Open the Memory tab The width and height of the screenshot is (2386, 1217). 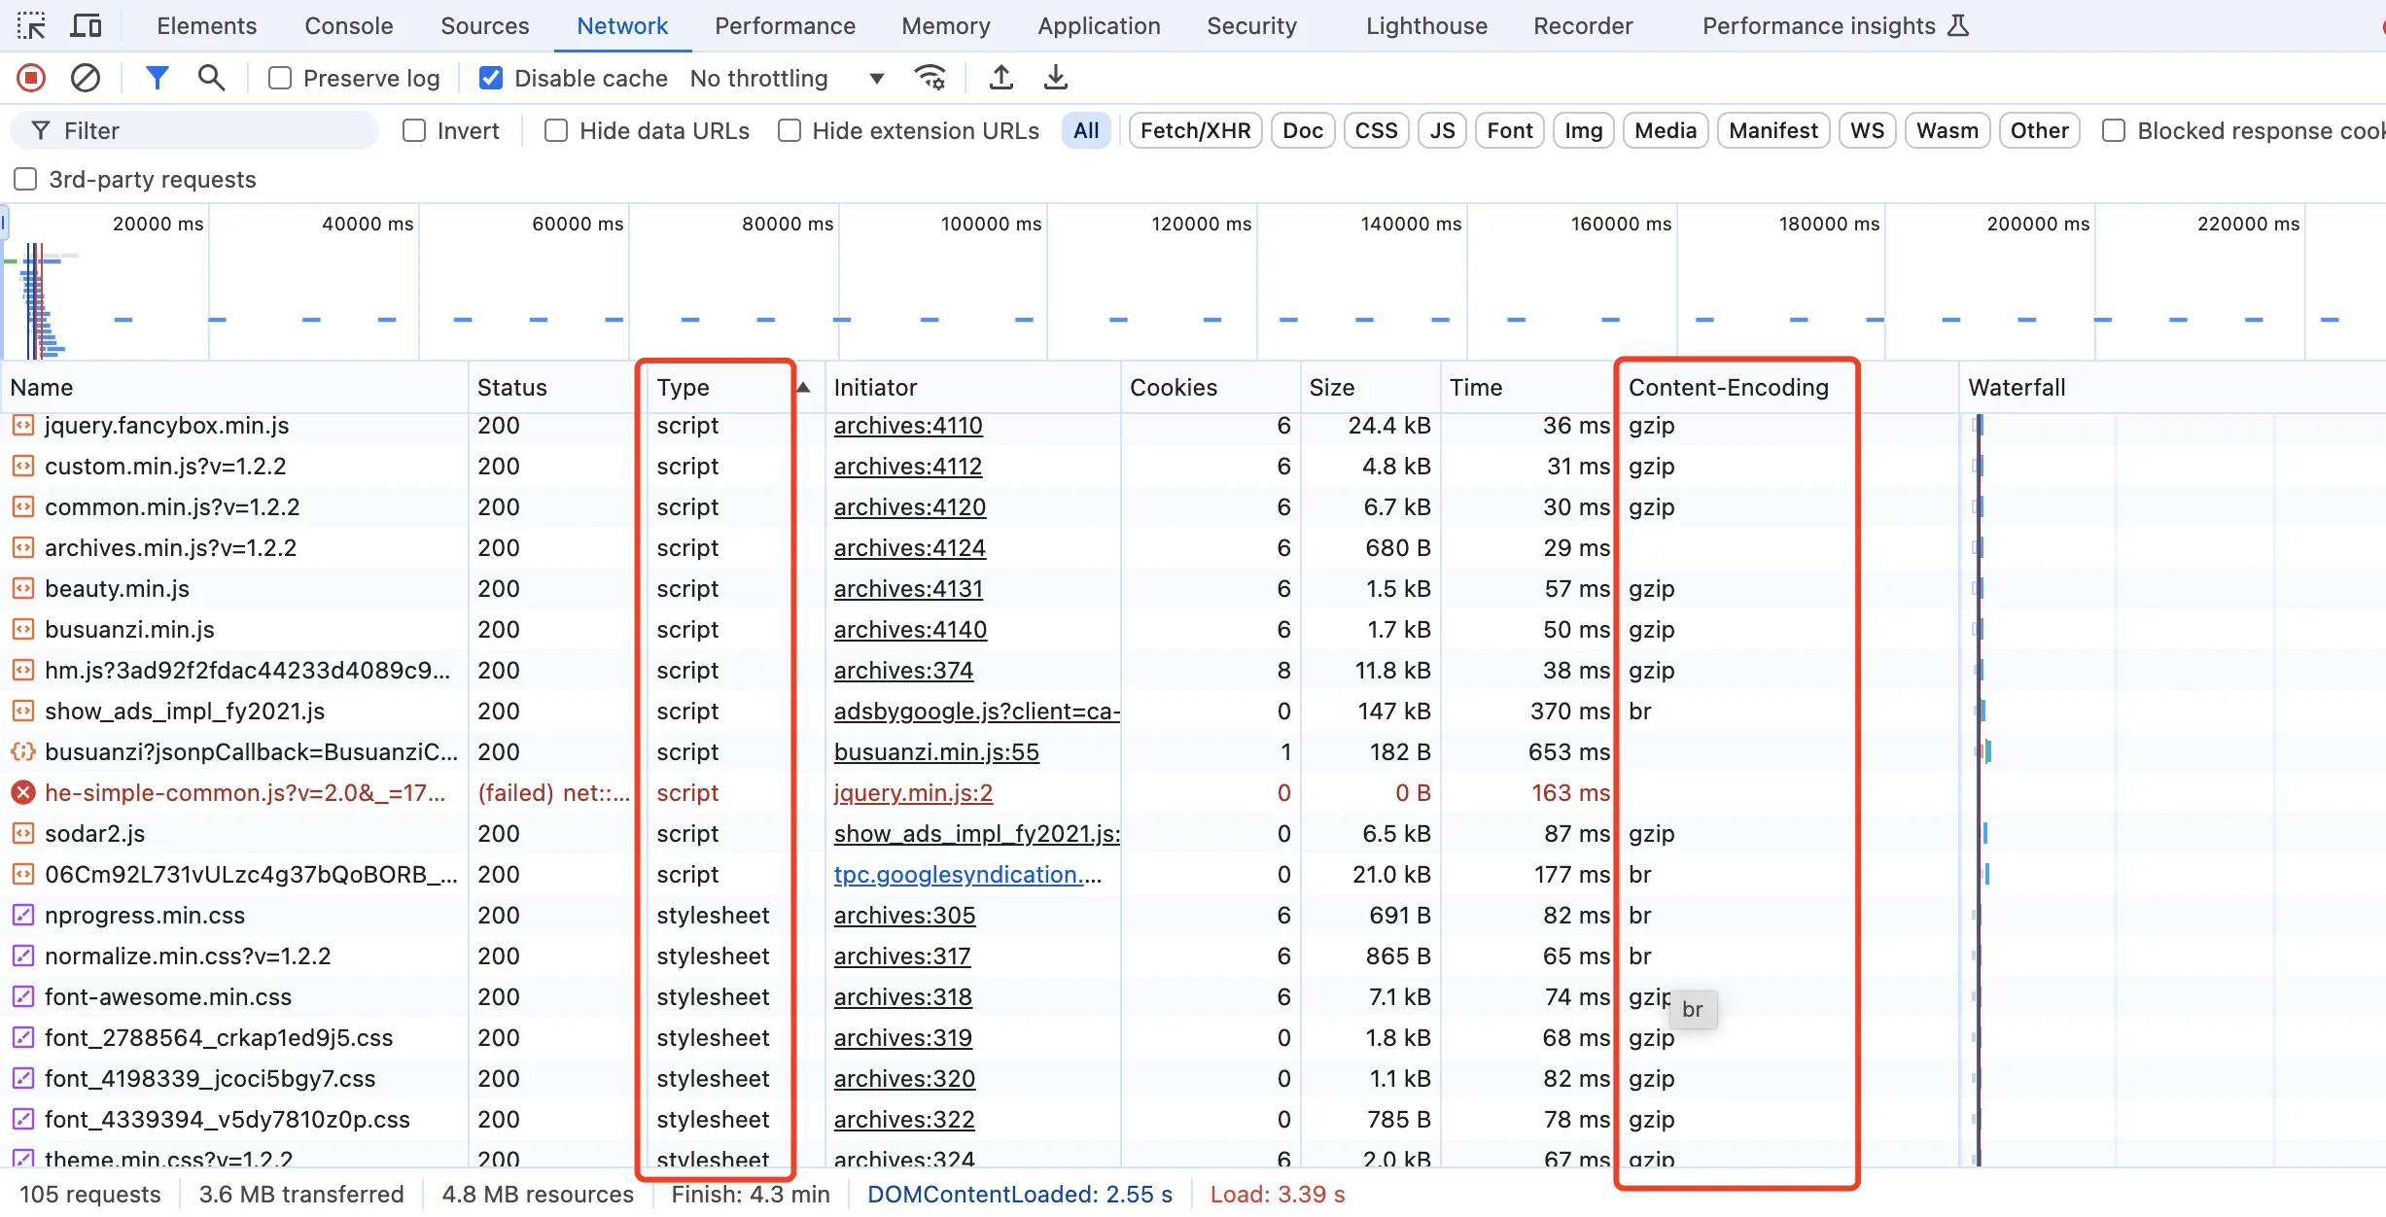coord(946,26)
